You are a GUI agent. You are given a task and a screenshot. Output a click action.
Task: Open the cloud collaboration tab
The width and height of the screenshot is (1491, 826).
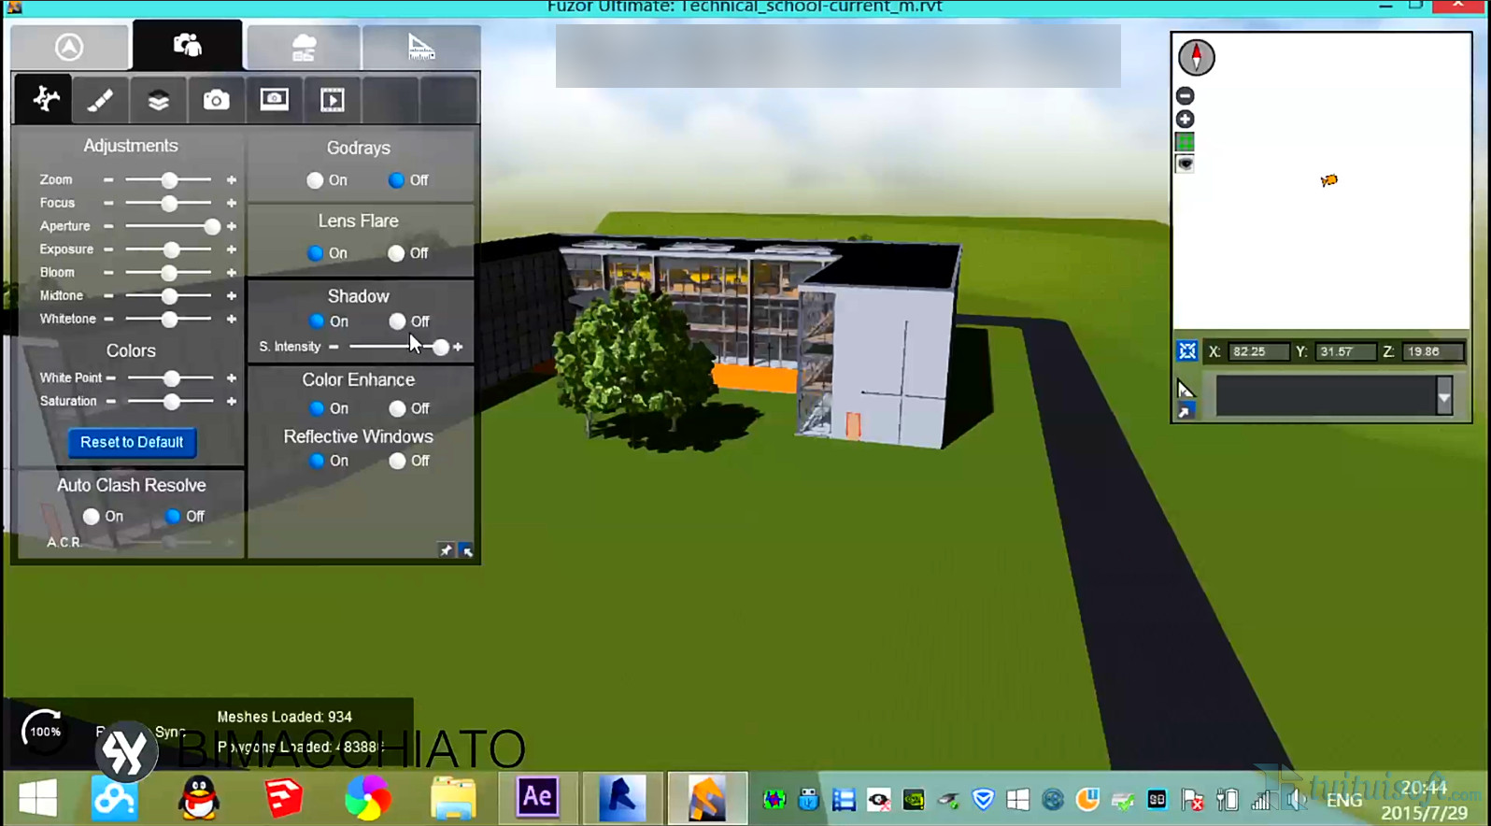304,47
